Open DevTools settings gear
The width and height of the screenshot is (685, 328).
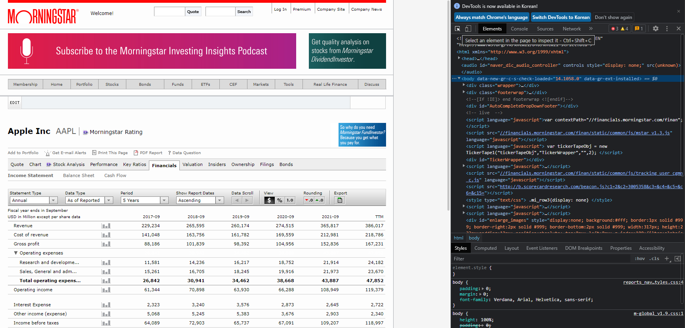[656, 28]
